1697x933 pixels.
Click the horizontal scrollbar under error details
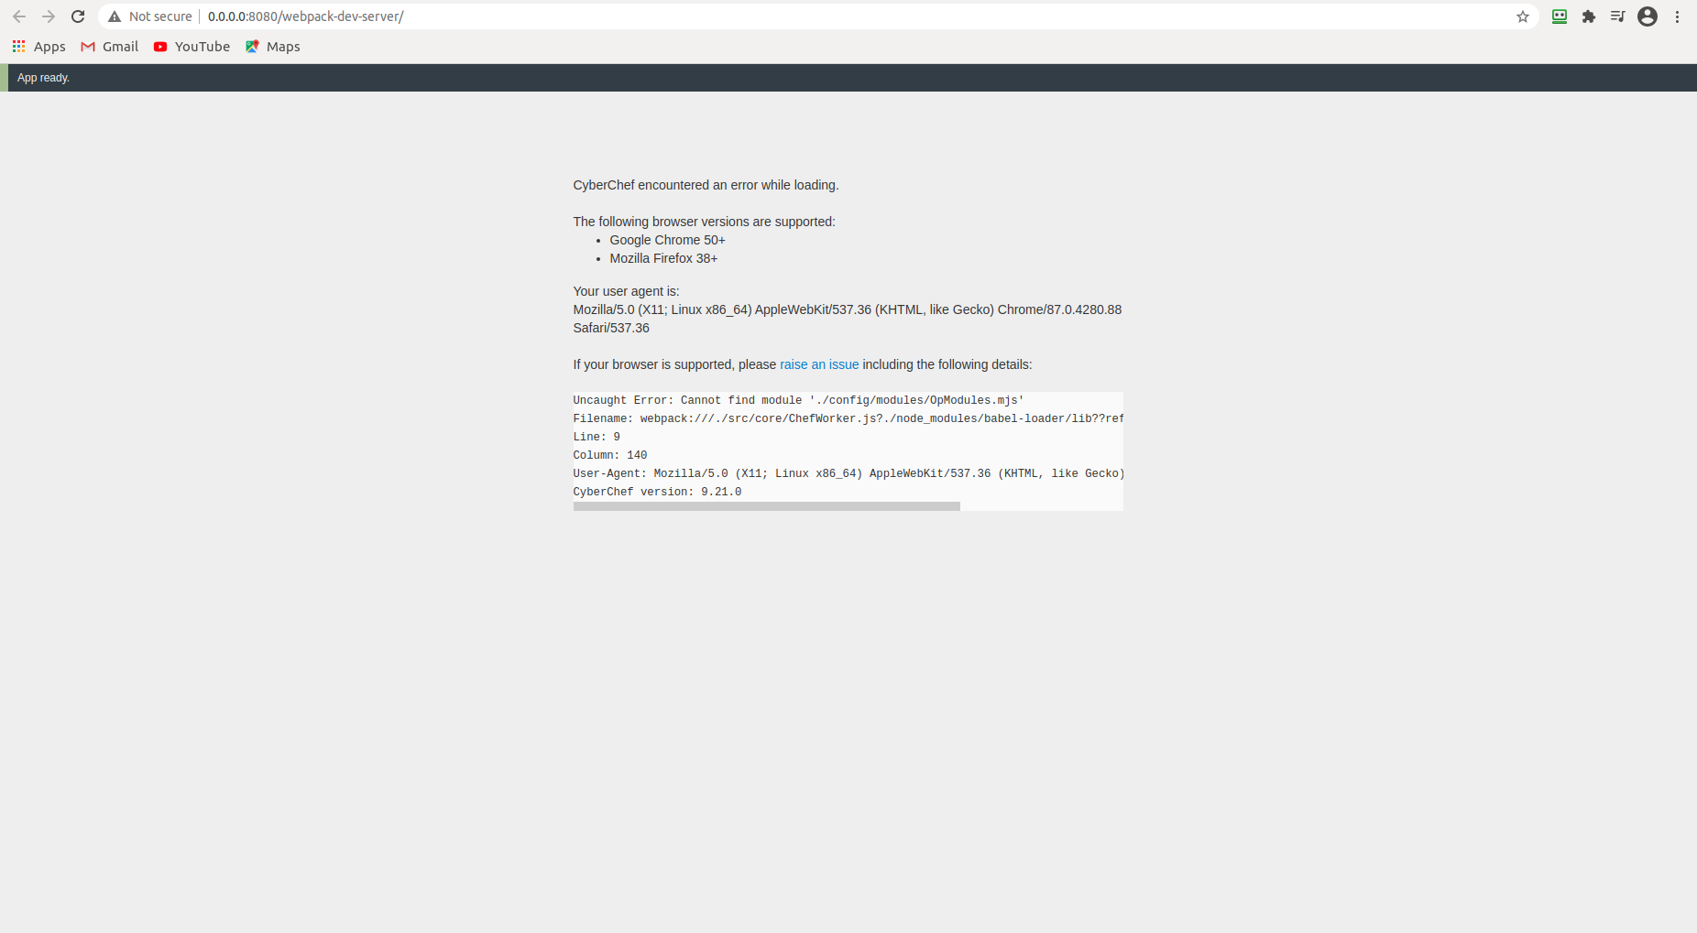tap(766, 505)
